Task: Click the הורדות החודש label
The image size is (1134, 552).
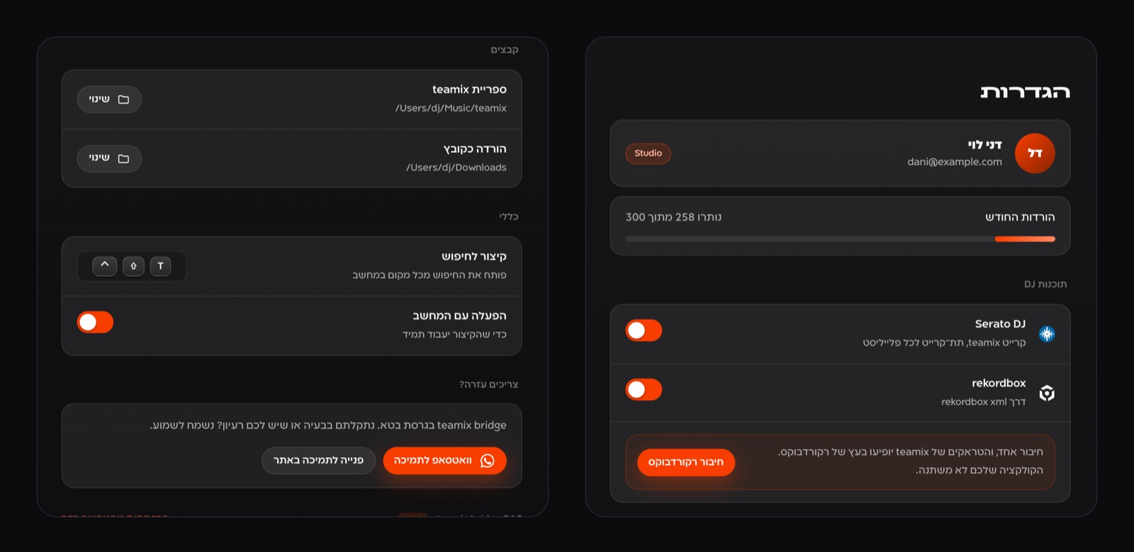Action: coord(1020,217)
